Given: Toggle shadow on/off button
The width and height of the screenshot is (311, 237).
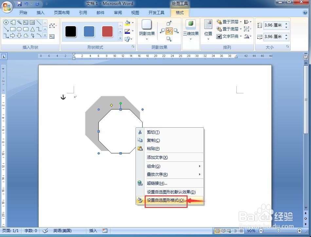Looking at the screenshot, I should click(169, 31).
